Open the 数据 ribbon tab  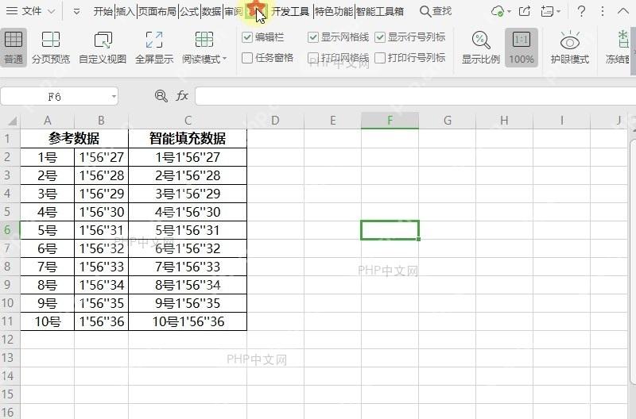pyautogui.click(x=211, y=11)
